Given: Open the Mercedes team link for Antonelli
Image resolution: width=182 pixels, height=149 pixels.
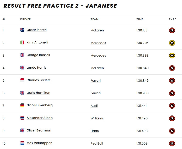Looking at the screenshot, I should pos(98,43).
